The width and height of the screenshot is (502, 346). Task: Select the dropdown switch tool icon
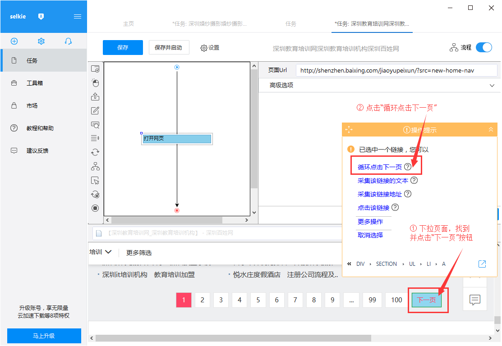[95, 138]
